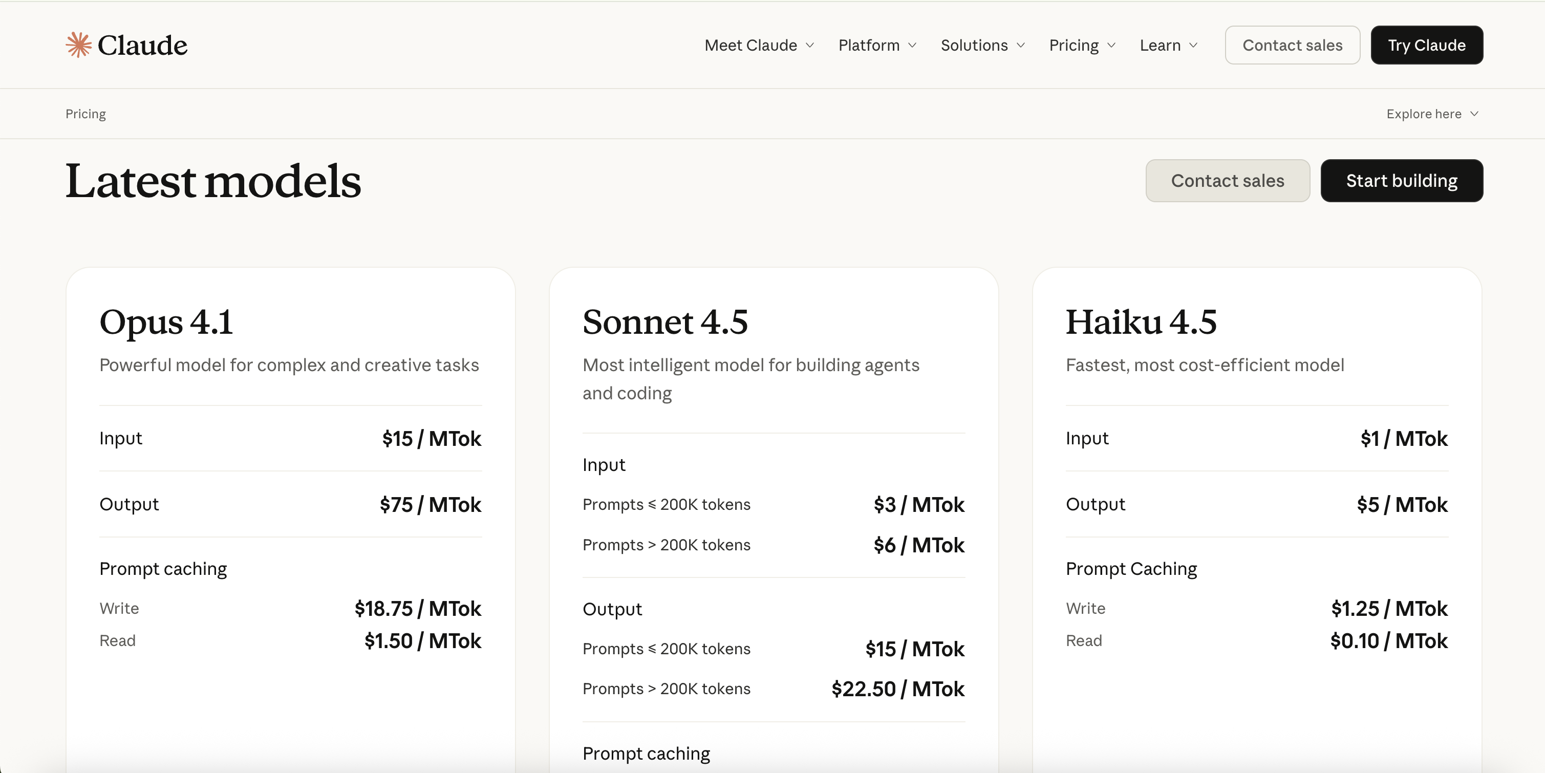Viewport: 1545px width, 773px height.
Task: Click the Claude starburst logo icon
Action: coord(78,45)
